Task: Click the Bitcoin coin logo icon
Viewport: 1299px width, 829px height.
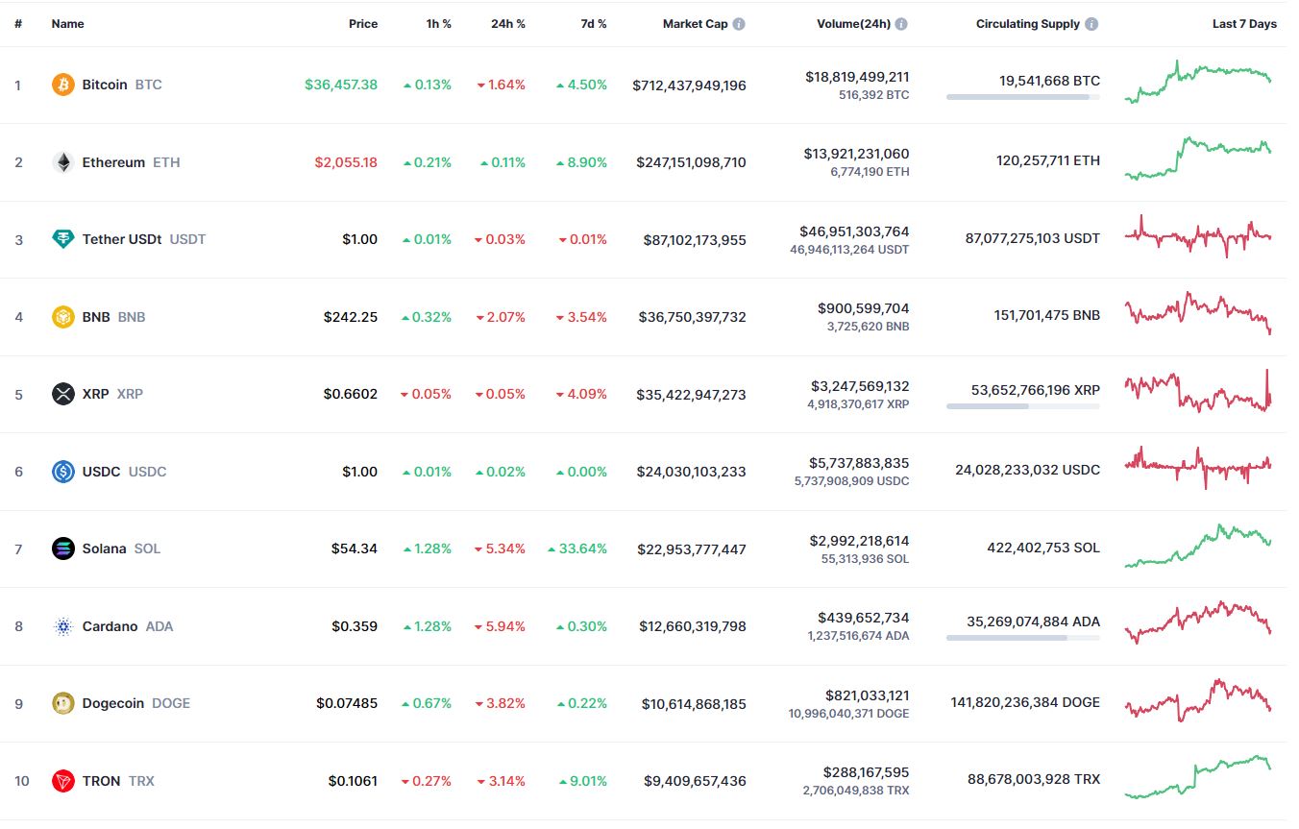Action: point(62,85)
